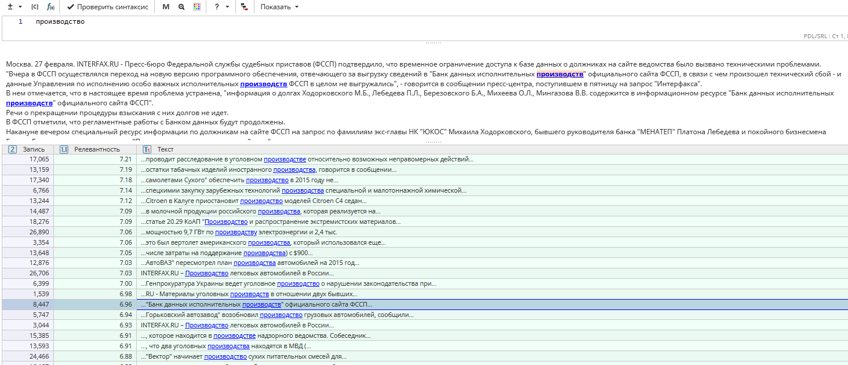Viewport: 848px width, 365px height.
Task: Open производство link in 'самолетами Сухого' row
Action: (x=267, y=180)
